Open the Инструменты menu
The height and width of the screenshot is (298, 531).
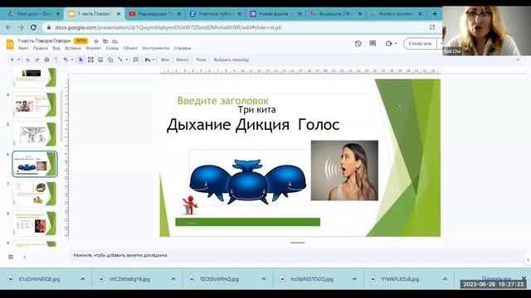pos(156,48)
